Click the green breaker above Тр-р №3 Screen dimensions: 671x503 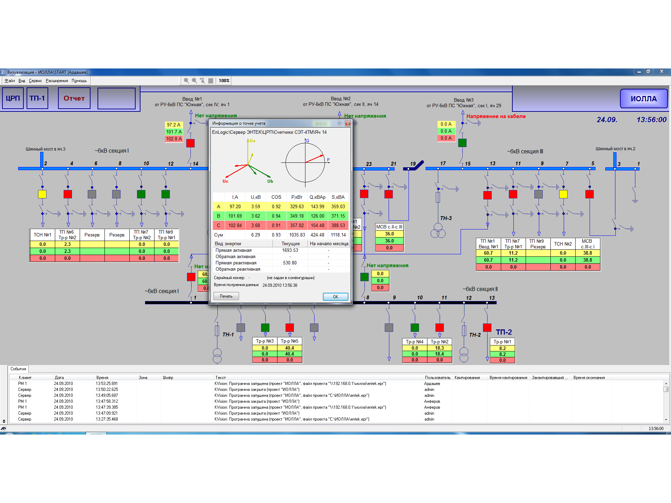point(265,328)
